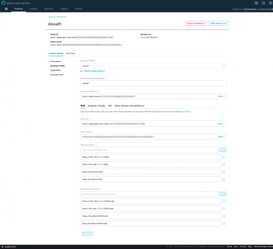The image size is (273, 249).
Task: Open the Security Profile dropdown
Action: pyautogui.click(x=153, y=66)
